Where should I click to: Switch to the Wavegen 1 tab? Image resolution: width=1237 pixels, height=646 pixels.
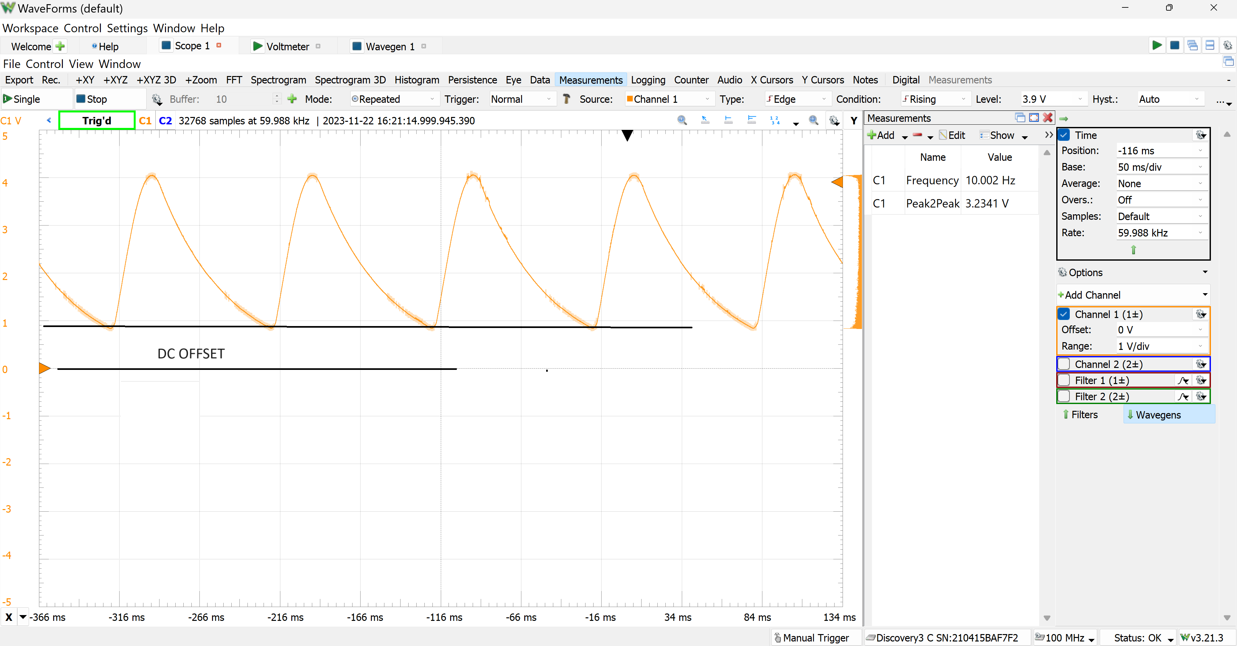390,46
